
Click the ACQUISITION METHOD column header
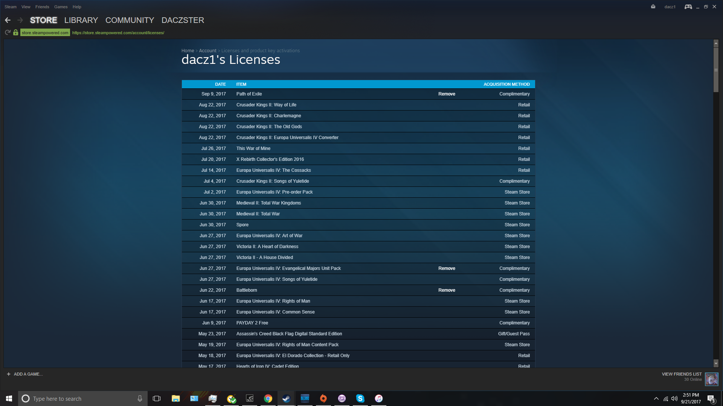506,84
